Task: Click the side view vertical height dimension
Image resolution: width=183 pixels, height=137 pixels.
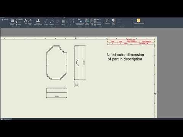Action: pyautogui.click(x=84, y=62)
